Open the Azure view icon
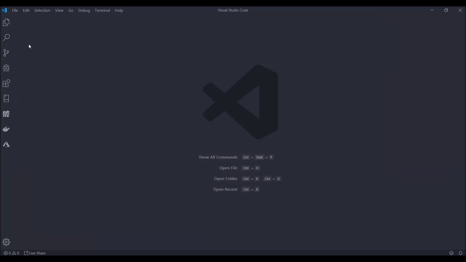Viewport: 466px width, 262px height. [x=6, y=144]
